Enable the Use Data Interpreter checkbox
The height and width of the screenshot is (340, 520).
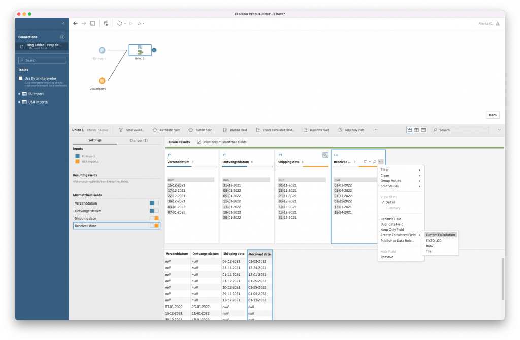pos(21,78)
